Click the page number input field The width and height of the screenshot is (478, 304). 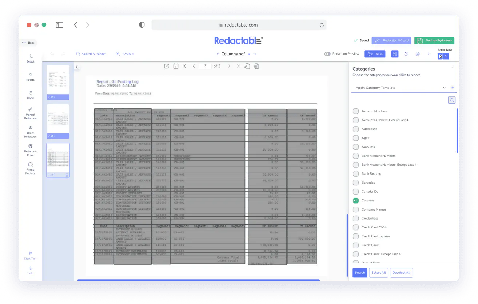205,66
